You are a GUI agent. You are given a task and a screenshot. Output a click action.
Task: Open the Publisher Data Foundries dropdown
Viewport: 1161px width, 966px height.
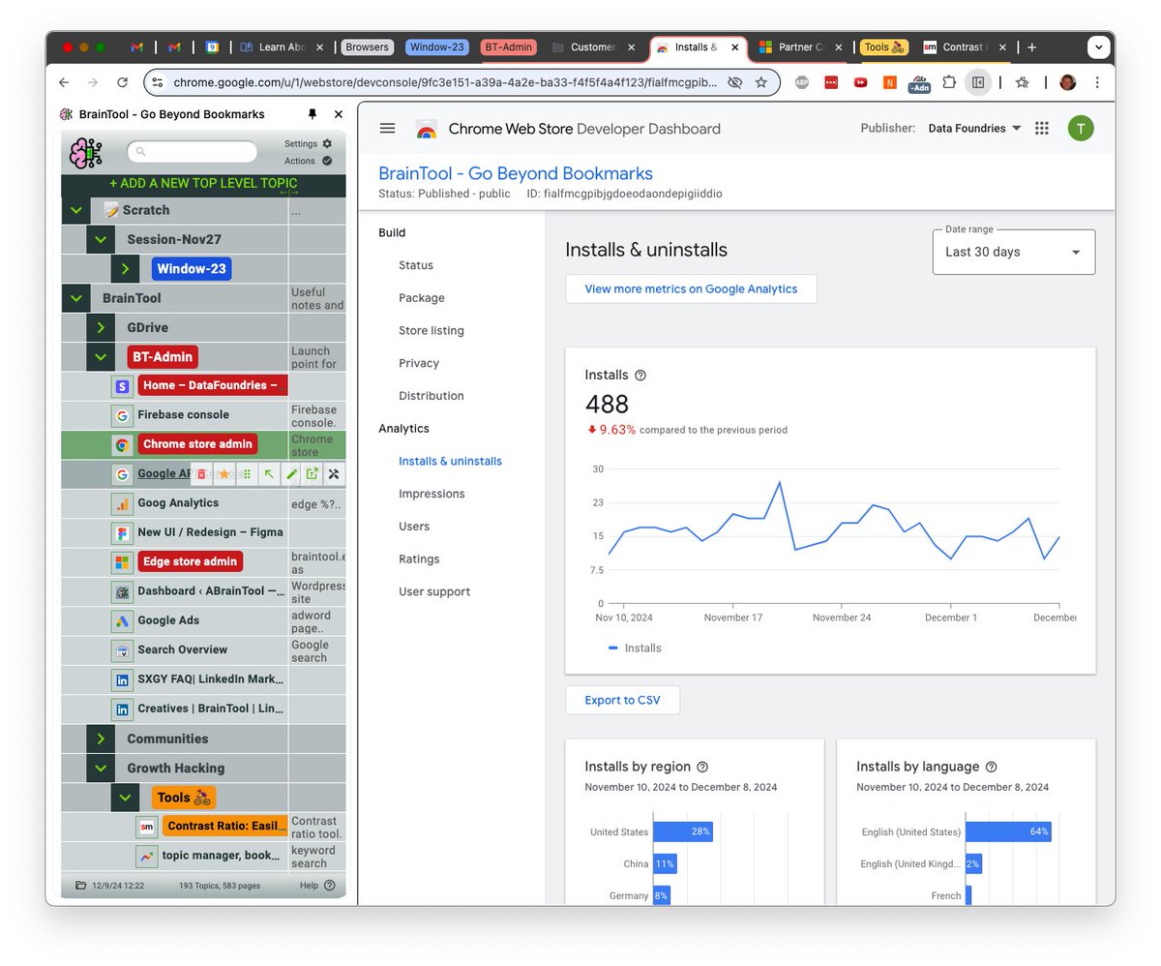click(974, 128)
